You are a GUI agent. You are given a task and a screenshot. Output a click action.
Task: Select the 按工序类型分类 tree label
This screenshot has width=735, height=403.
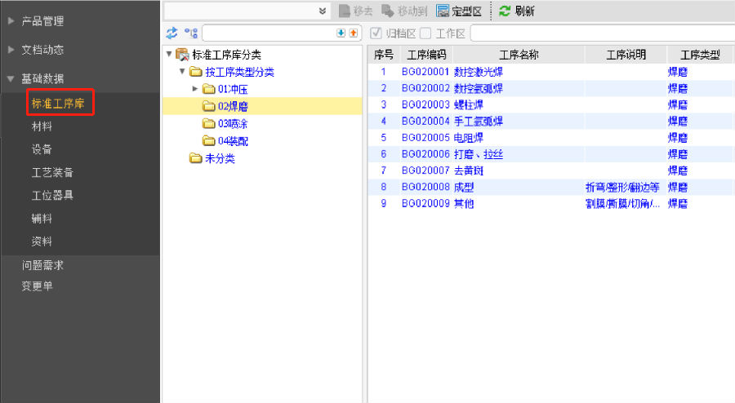(x=239, y=72)
